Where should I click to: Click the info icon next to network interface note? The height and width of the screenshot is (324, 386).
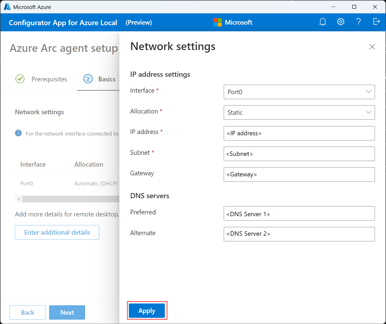pos(18,133)
